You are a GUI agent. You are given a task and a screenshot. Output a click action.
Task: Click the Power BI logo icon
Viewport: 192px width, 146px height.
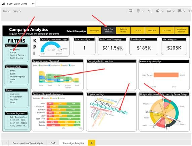(4, 4)
